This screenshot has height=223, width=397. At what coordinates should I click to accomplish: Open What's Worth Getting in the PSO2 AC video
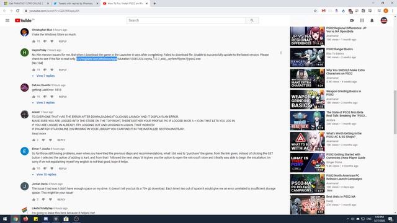pyautogui.click(x=344, y=135)
